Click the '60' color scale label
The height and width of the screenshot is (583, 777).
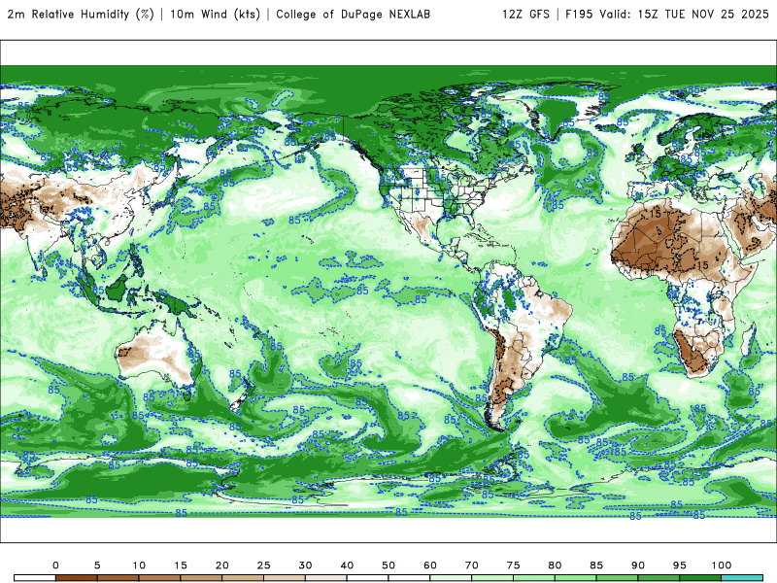coord(430,566)
